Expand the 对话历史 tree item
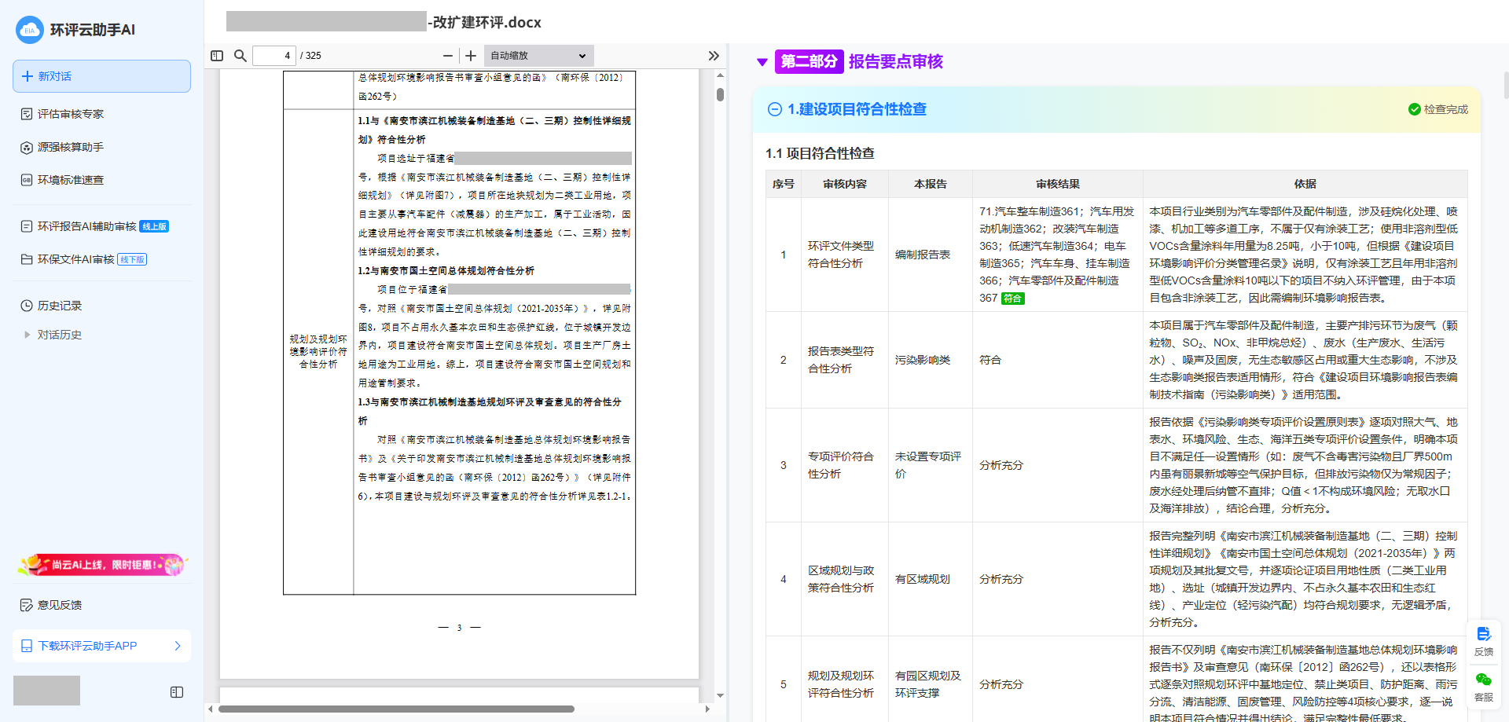The width and height of the screenshot is (1509, 722). [x=28, y=335]
